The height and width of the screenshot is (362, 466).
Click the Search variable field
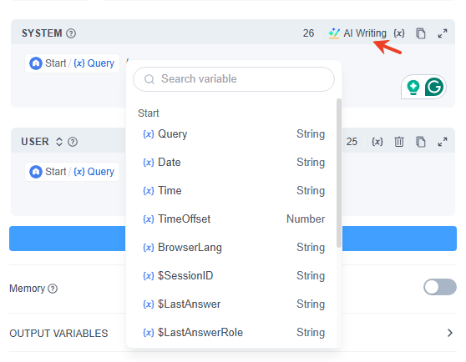234,79
